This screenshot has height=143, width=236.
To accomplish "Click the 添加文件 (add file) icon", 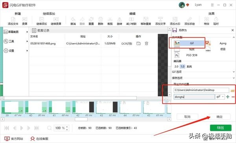I will pyautogui.click(x=13, y=19).
